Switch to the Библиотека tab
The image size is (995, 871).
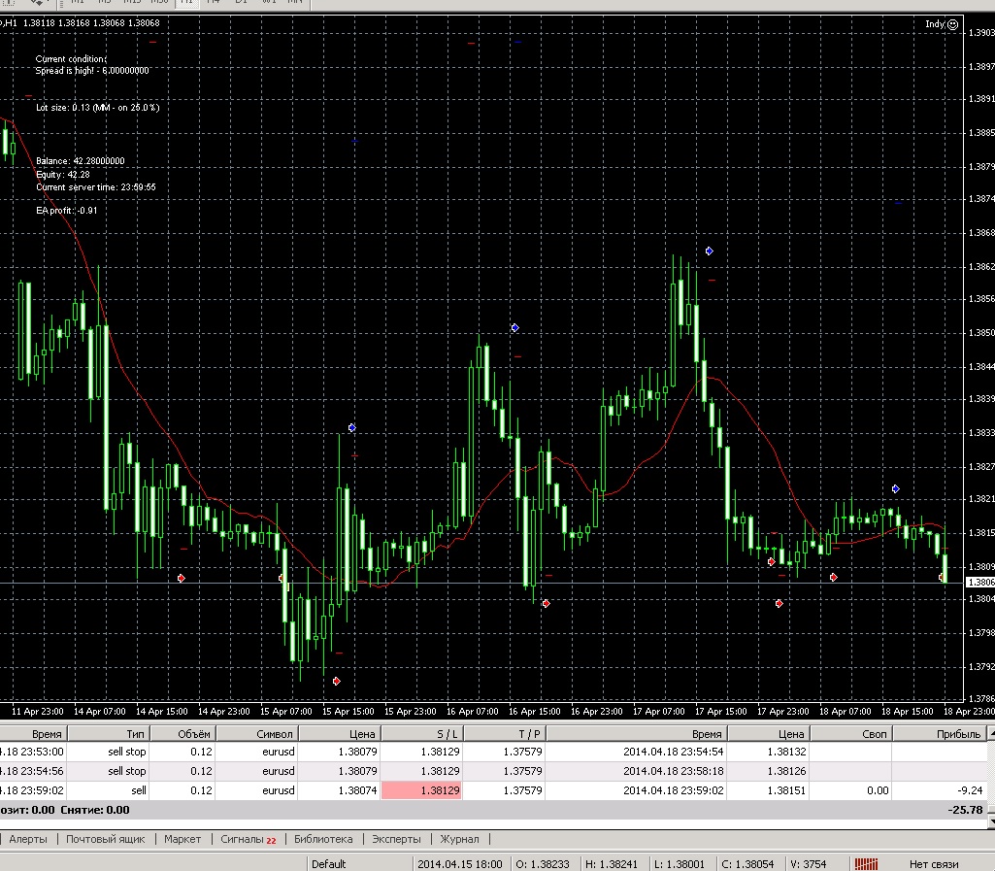click(x=323, y=839)
